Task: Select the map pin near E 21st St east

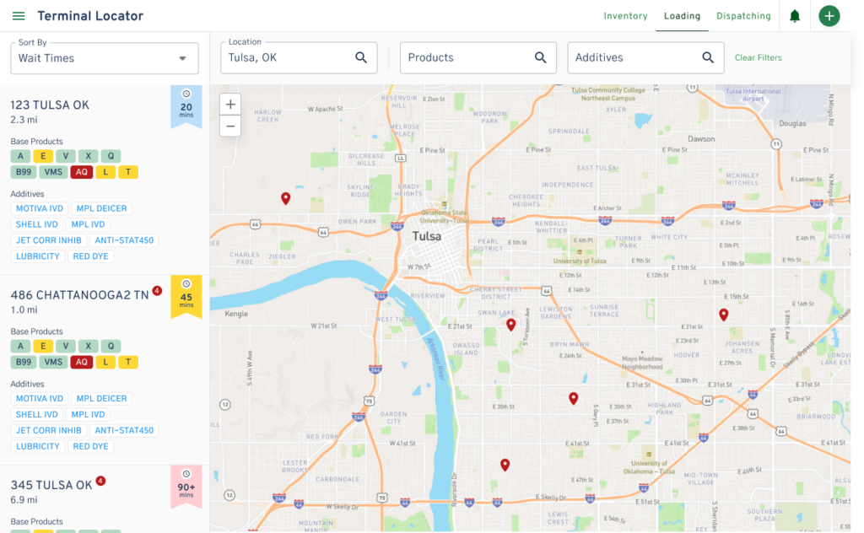Action: pos(723,315)
